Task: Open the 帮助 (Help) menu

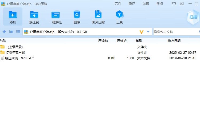Action: (x=160, y=3)
